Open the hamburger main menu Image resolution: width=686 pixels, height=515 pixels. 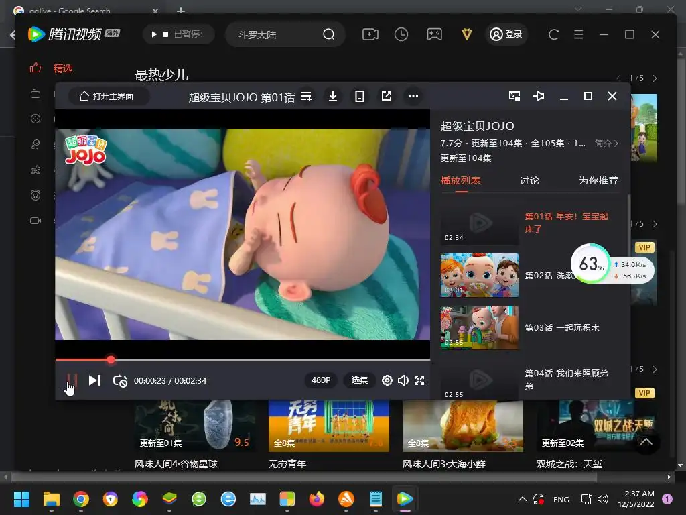pyautogui.click(x=578, y=34)
